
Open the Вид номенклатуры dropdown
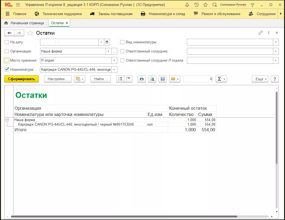pos(276,42)
